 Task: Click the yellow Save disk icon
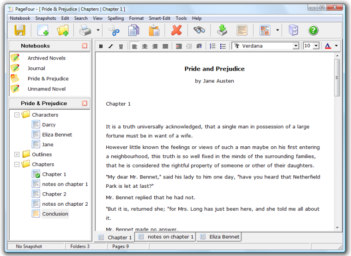[19, 30]
